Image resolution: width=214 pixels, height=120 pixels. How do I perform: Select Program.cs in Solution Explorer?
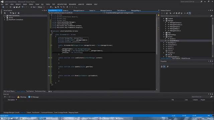(x=171, y=53)
